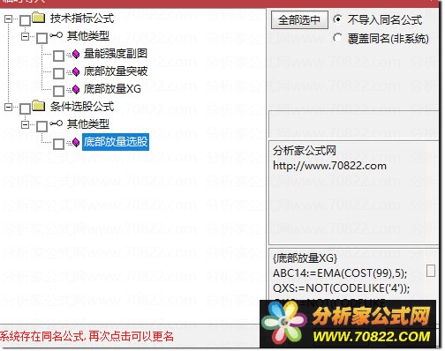Check the 量能强度副图 checkbox
Screen dimensions: 445x351
[58, 56]
